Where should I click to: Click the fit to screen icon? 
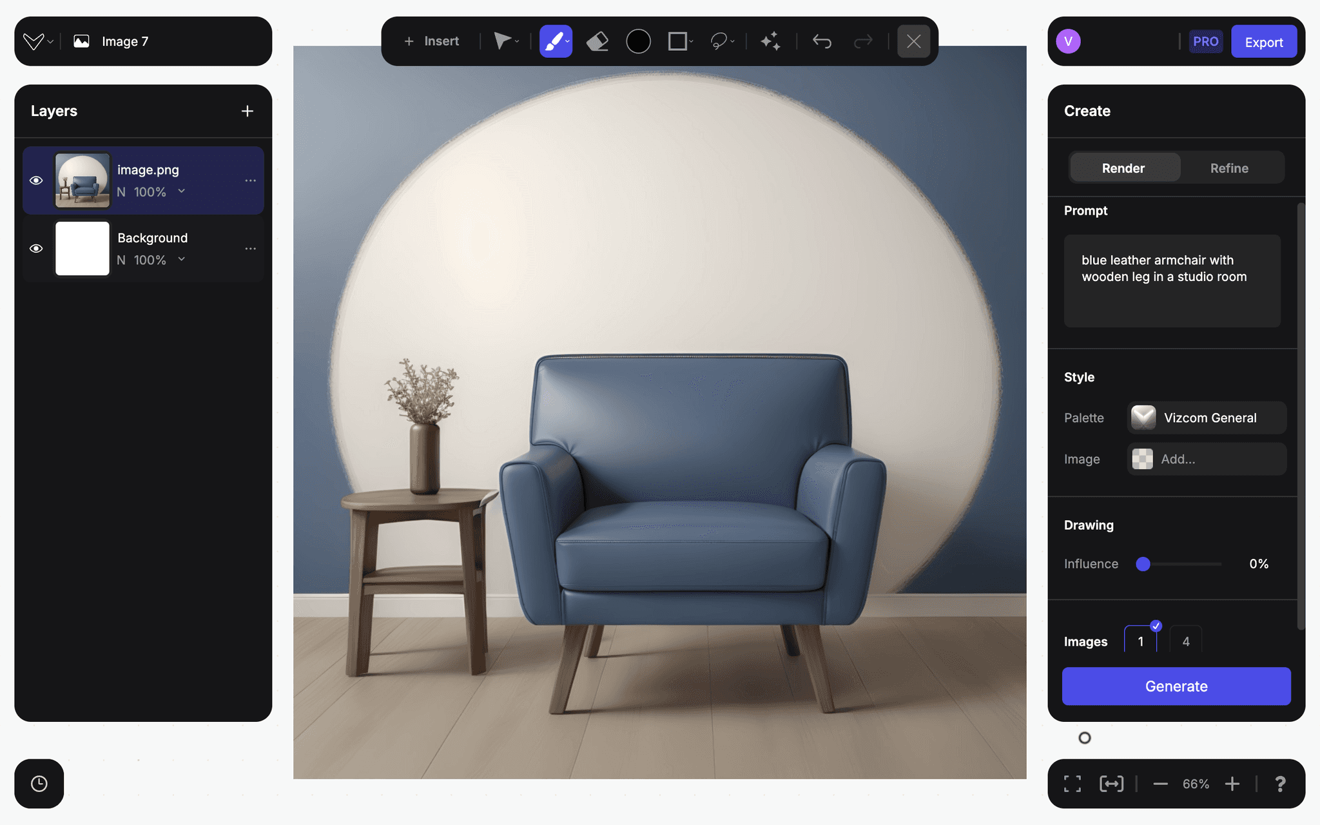[1072, 784]
